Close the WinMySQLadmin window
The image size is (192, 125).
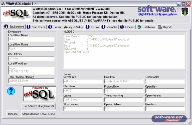point(188,3)
